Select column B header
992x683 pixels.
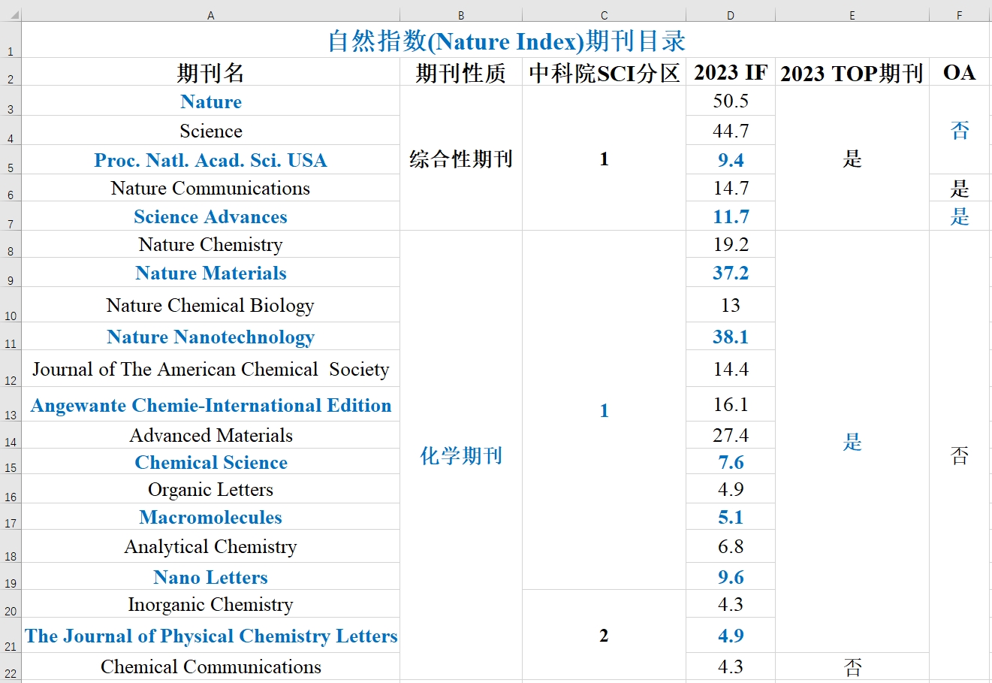(461, 15)
